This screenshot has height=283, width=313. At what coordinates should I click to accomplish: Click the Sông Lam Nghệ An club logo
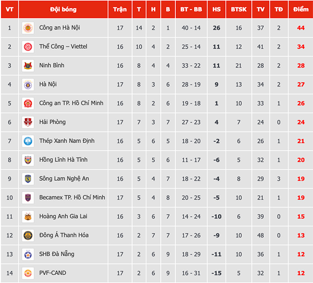(28, 179)
